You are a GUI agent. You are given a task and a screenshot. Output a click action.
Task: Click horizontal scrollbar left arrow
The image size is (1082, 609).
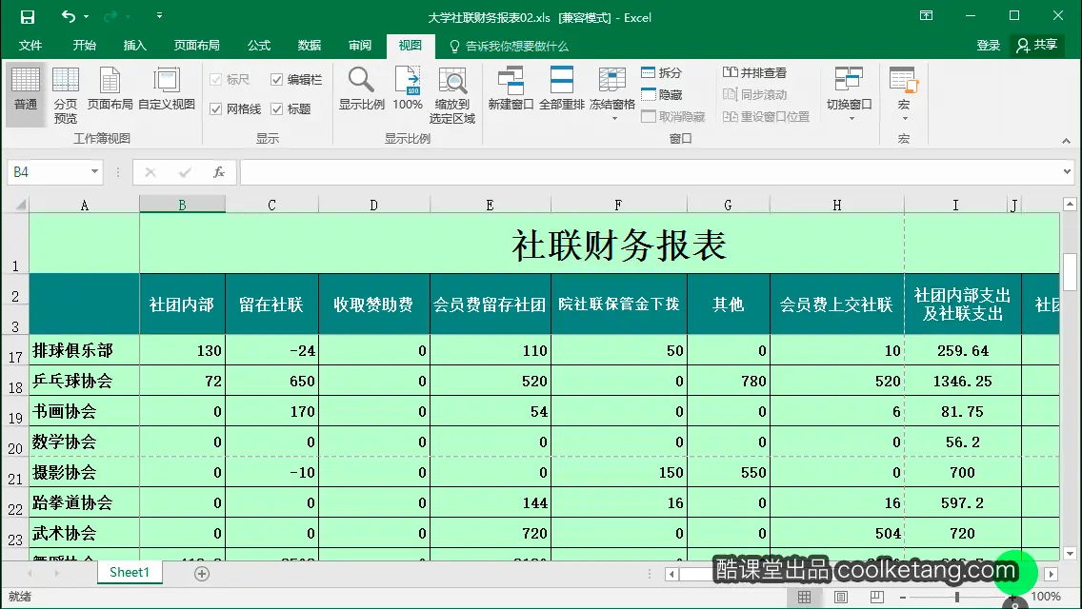point(671,574)
